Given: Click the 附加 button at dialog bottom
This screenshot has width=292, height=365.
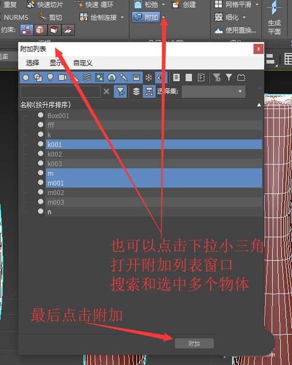Looking at the screenshot, I should (x=194, y=343).
